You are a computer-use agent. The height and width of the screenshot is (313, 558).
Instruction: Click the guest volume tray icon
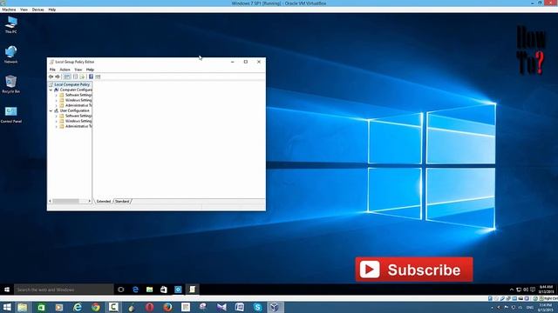click(x=526, y=290)
